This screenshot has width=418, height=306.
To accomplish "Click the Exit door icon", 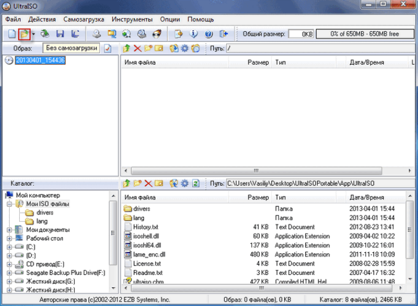I will tap(223, 34).
